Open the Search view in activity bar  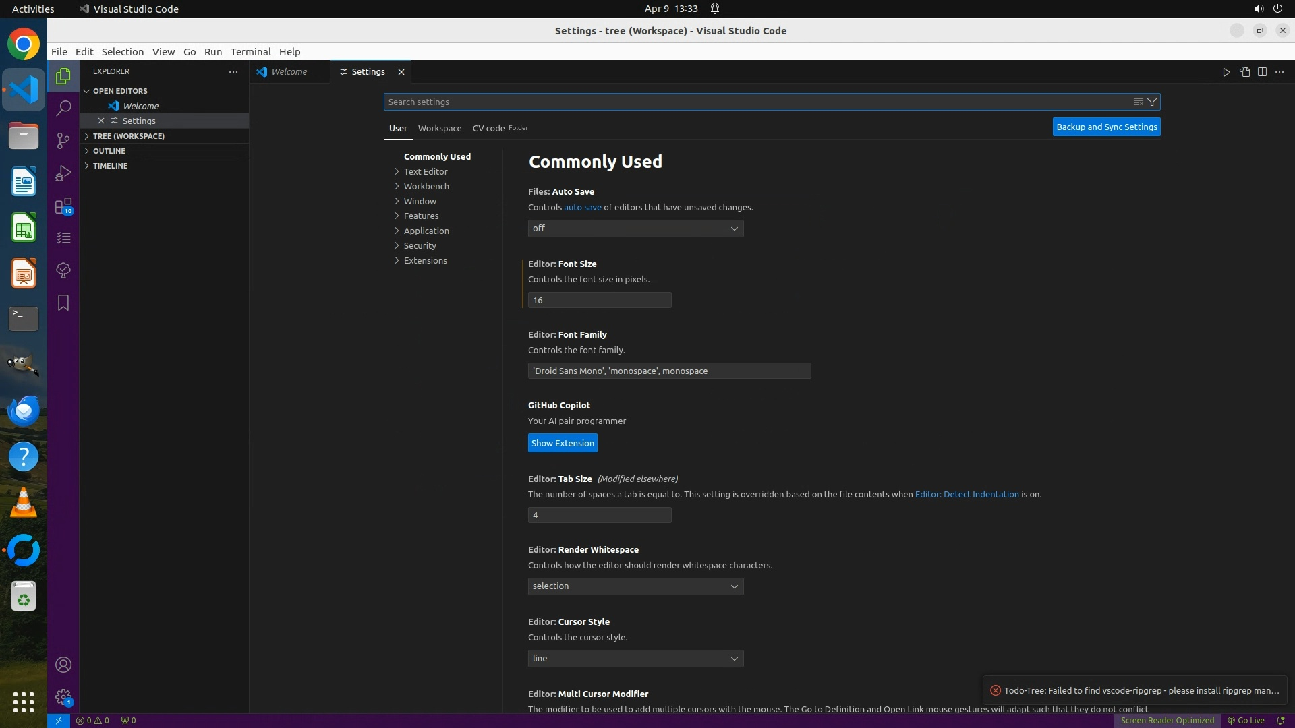pyautogui.click(x=63, y=108)
